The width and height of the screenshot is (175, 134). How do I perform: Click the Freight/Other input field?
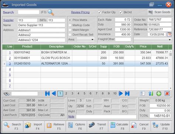pyautogui.click(x=123, y=39)
